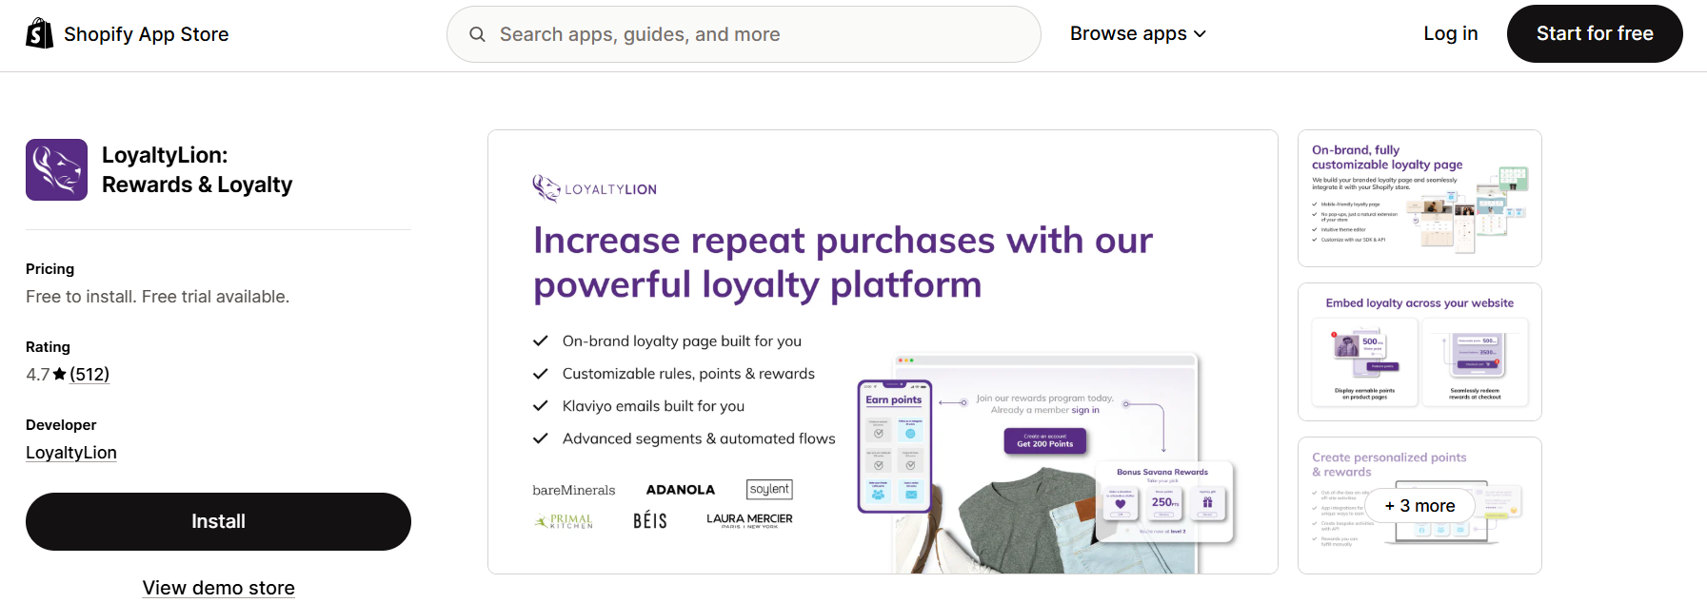1707x603 pixels.
Task: Click the Earn points phone mockup in the hero
Action: (893, 447)
